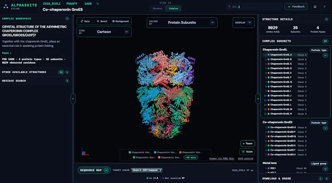Select the MG 1 metal ion row
Image resolution: width=332 pixels, height=183 pixels.
(285, 168)
